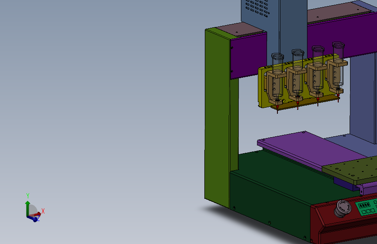Click the blue Z axis arrow of triad

(33, 218)
